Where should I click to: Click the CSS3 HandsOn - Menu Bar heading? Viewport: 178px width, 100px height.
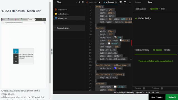coord(21,11)
